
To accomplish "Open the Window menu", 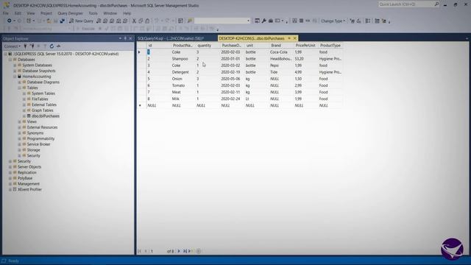I will tap(110, 13).
